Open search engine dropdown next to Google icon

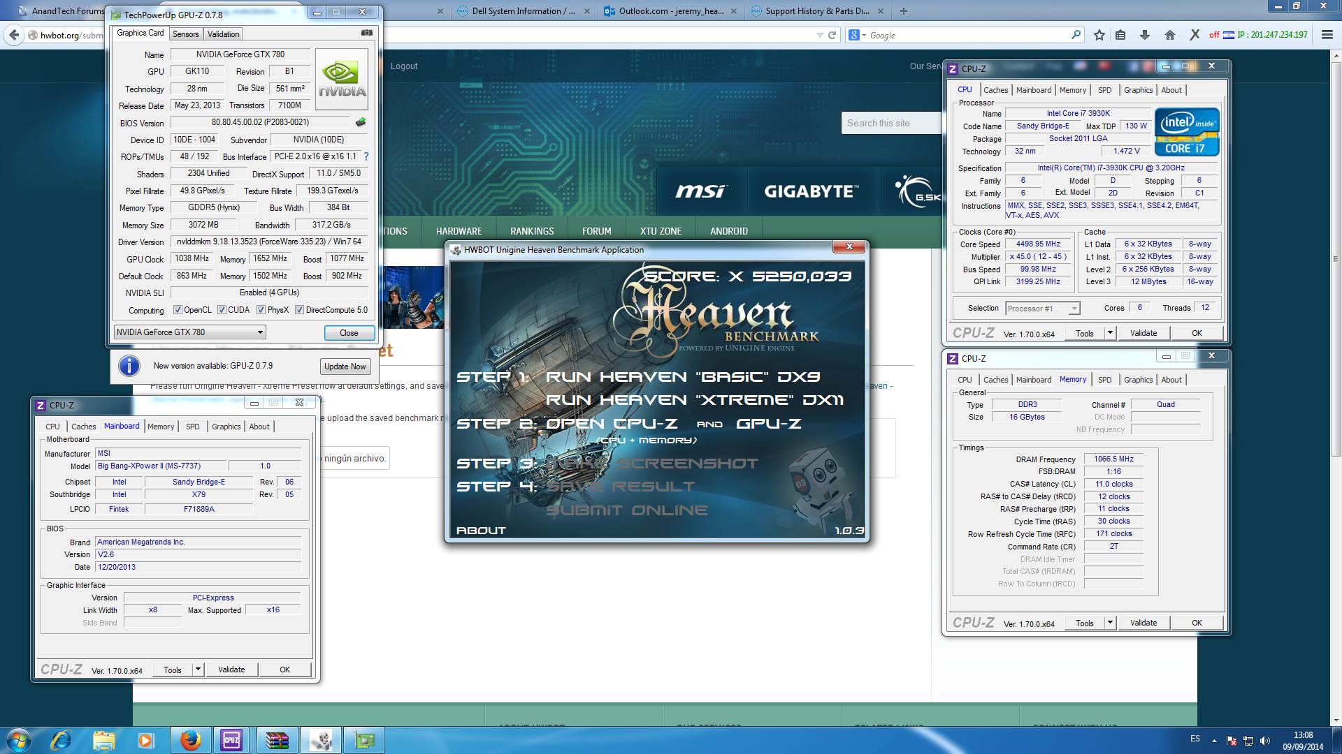point(864,35)
